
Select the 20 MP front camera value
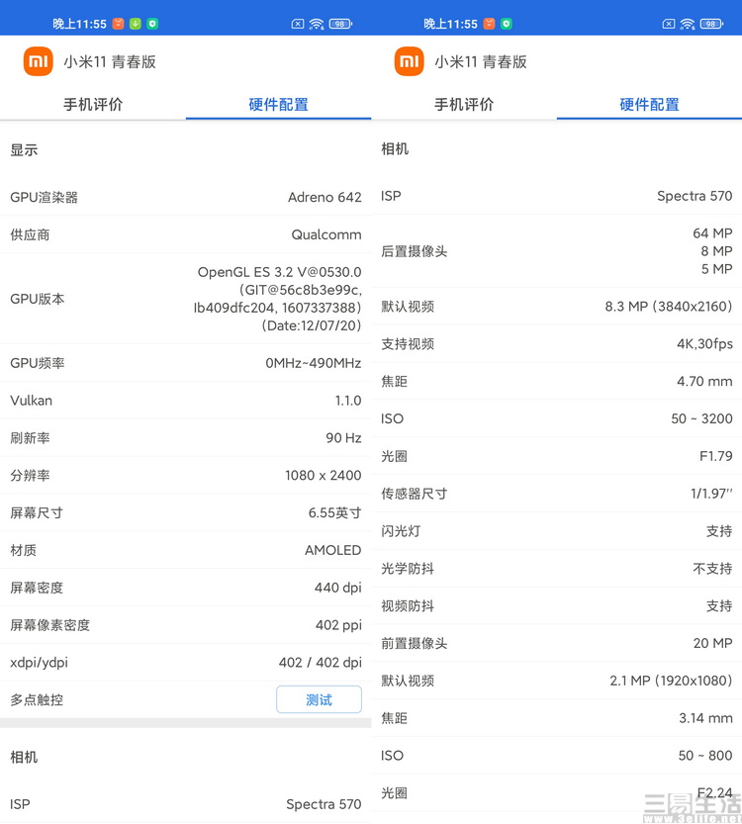[712, 643]
